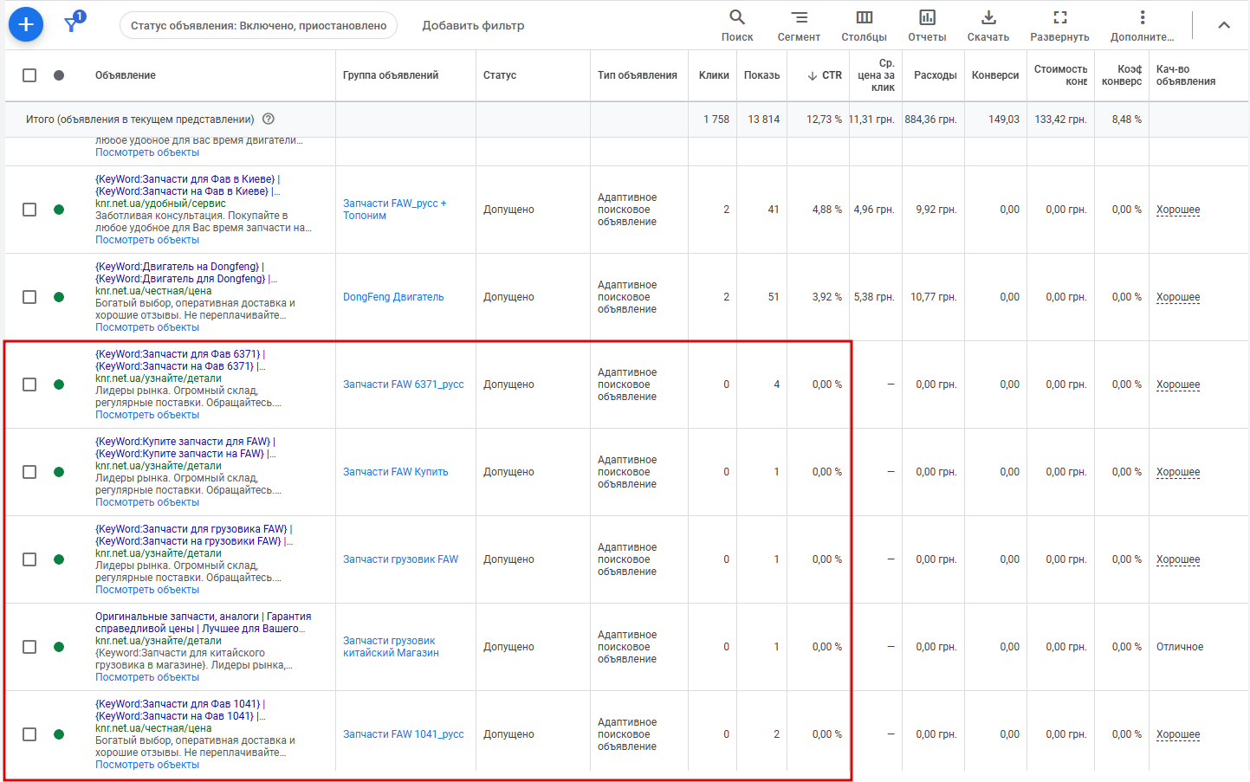The height and width of the screenshot is (782, 1250).
Task: Click Посмотреть объекты in Фав 6371 ad
Action: (147, 415)
